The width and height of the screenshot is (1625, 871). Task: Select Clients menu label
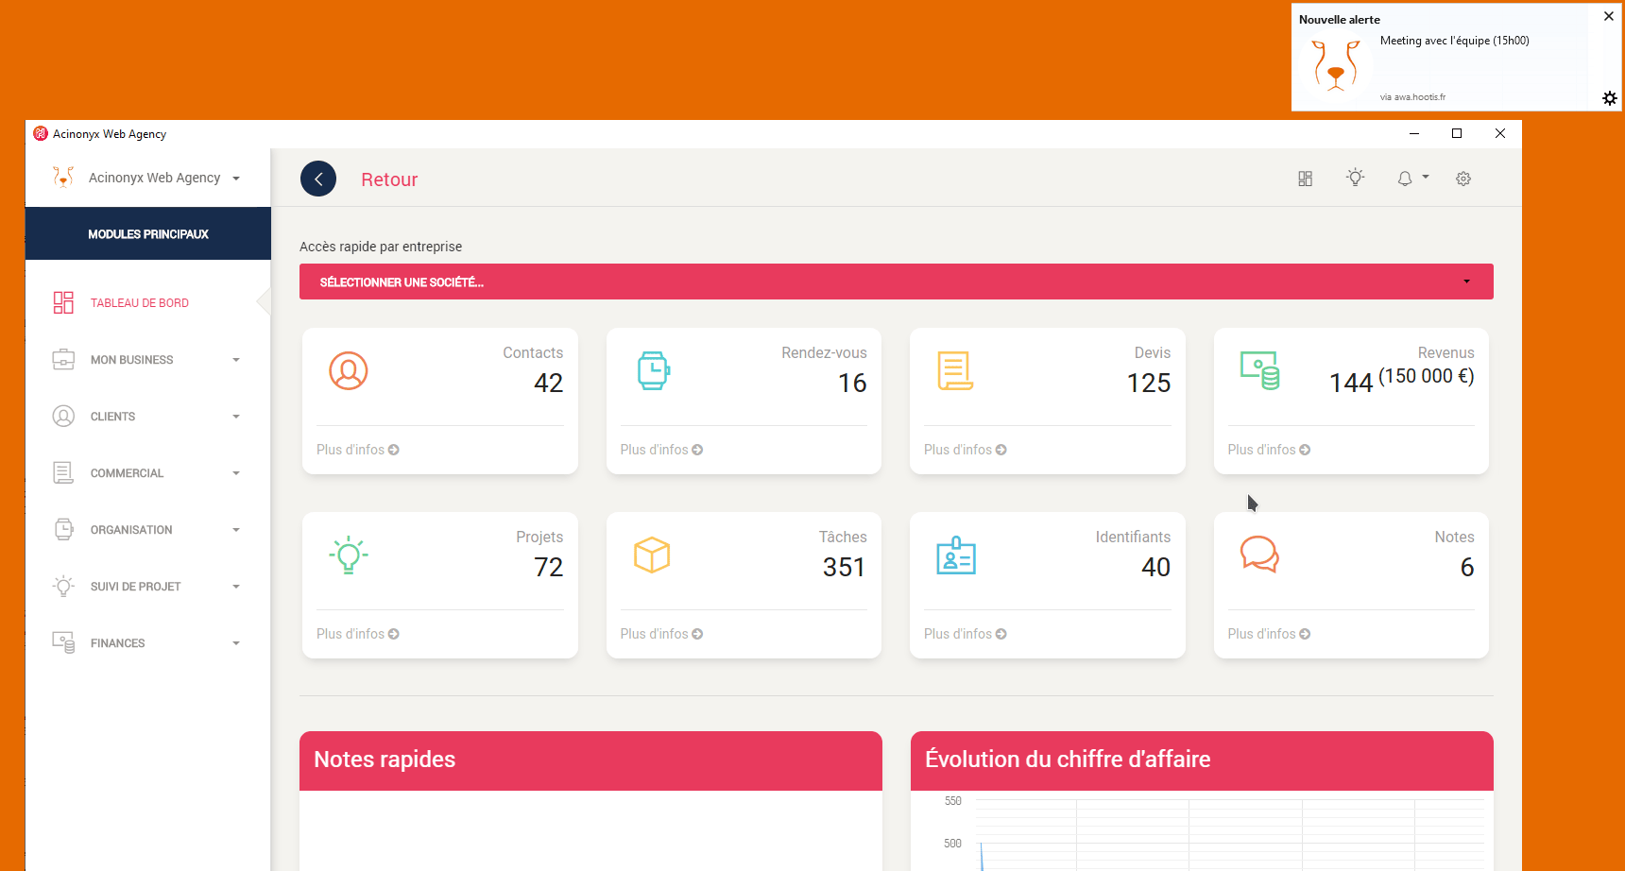(x=112, y=417)
